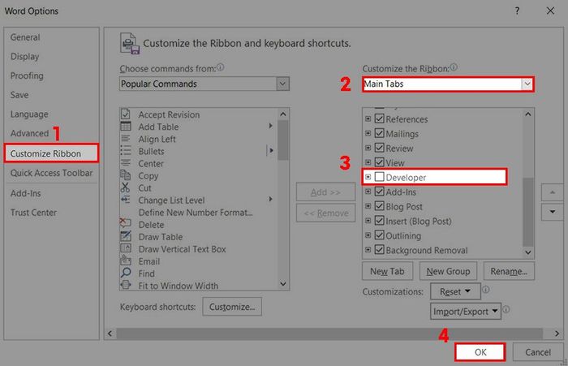Uncheck the Background Removal checkbox

click(379, 249)
